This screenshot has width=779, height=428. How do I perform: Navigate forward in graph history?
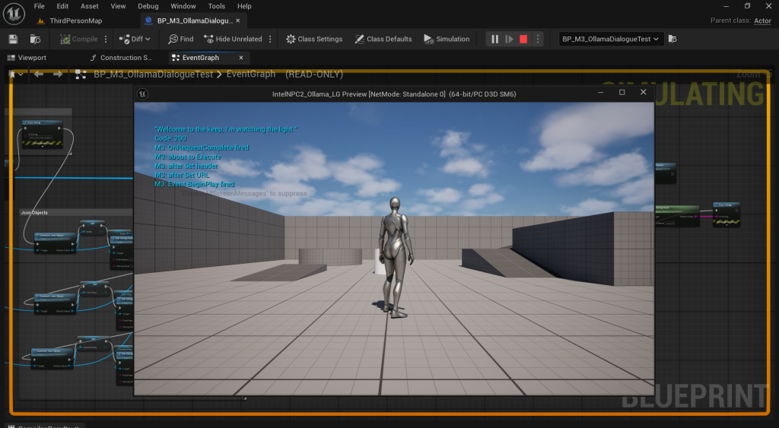pos(58,75)
